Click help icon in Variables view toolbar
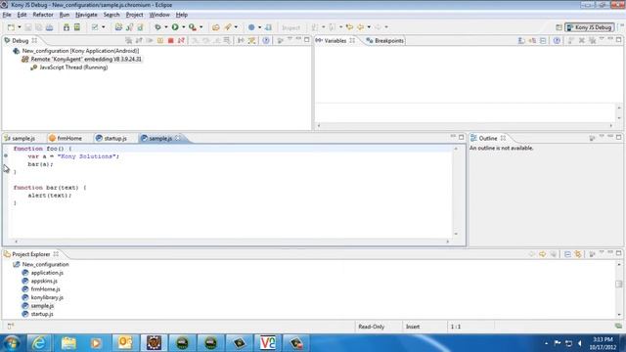The image size is (626, 352). [x=557, y=41]
